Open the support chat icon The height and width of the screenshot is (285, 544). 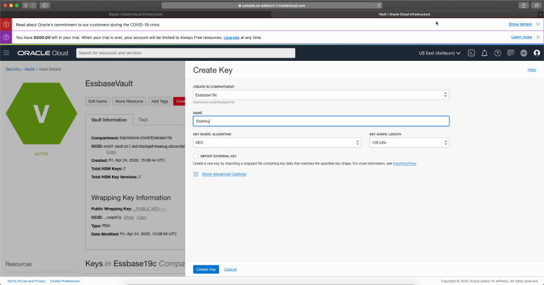[x=510, y=52]
